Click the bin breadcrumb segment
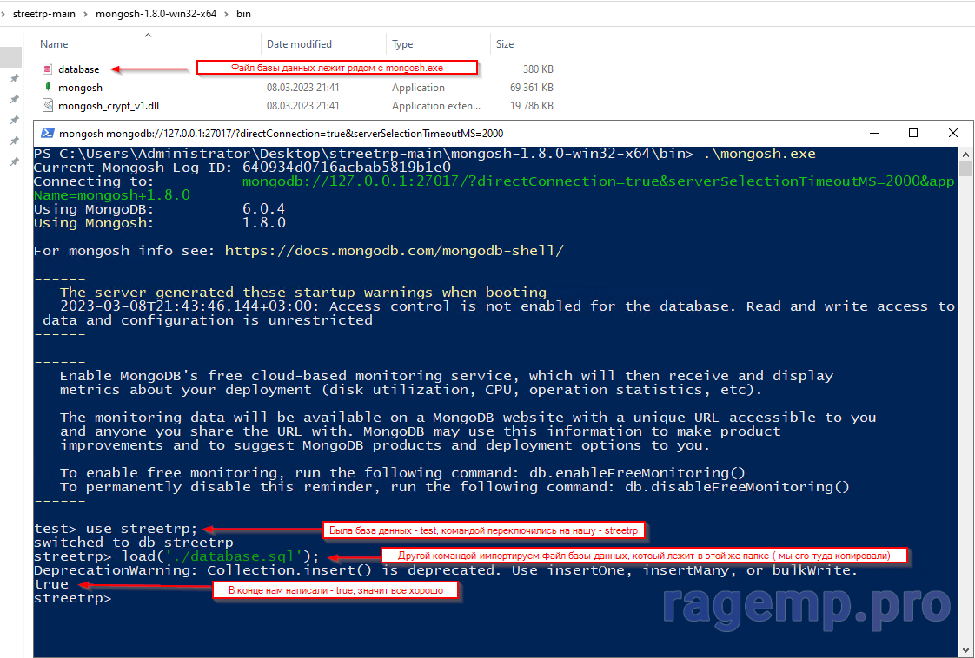The width and height of the screenshot is (975, 658). (243, 14)
